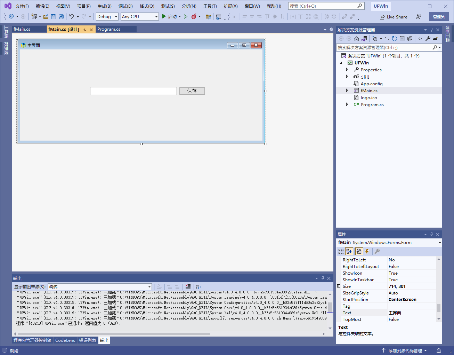
Task: Toggle Alphabetical sort in Properties panel
Action: click(349, 251)
